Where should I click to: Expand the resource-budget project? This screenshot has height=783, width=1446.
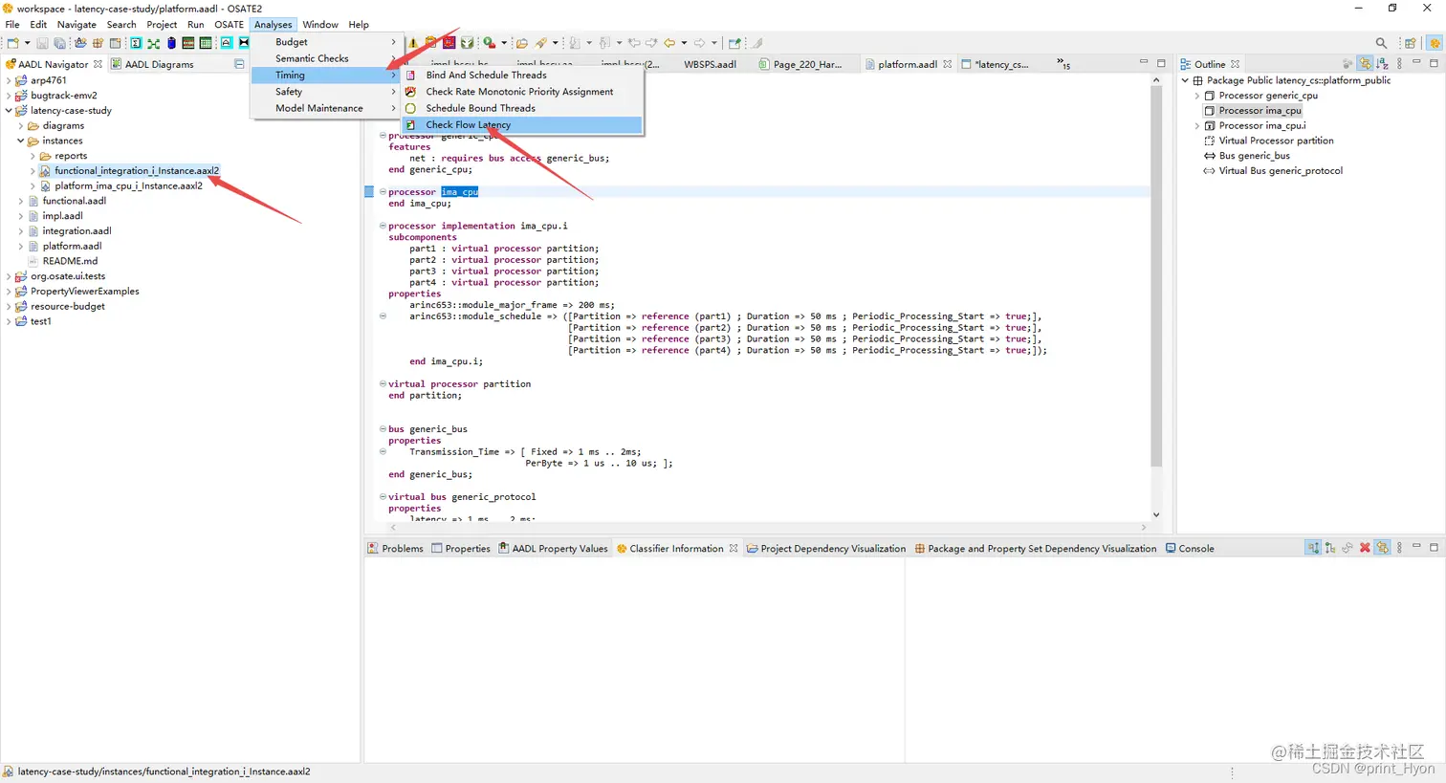point(9,307)
